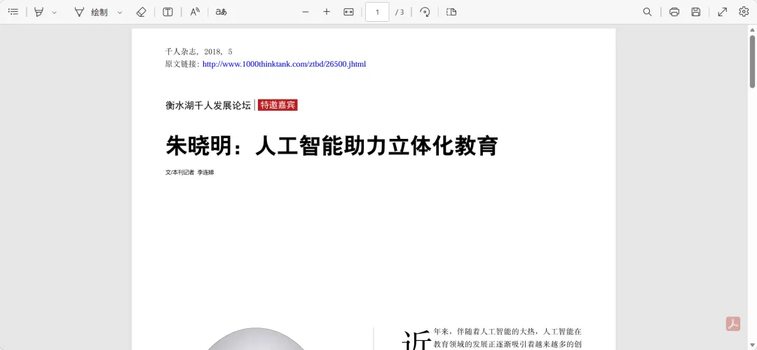This screenshot has width=757, height=350.
Task: Click the label 原文链接:
Action: click(182, 64)
